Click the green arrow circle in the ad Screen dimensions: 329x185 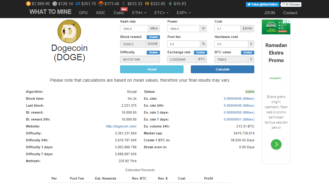pyautogui.click(x=276, y=144)
